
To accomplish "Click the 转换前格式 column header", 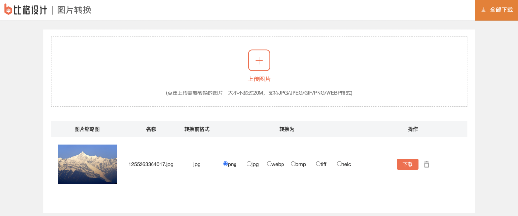I will pyautogui.click(x=197, y=129).
